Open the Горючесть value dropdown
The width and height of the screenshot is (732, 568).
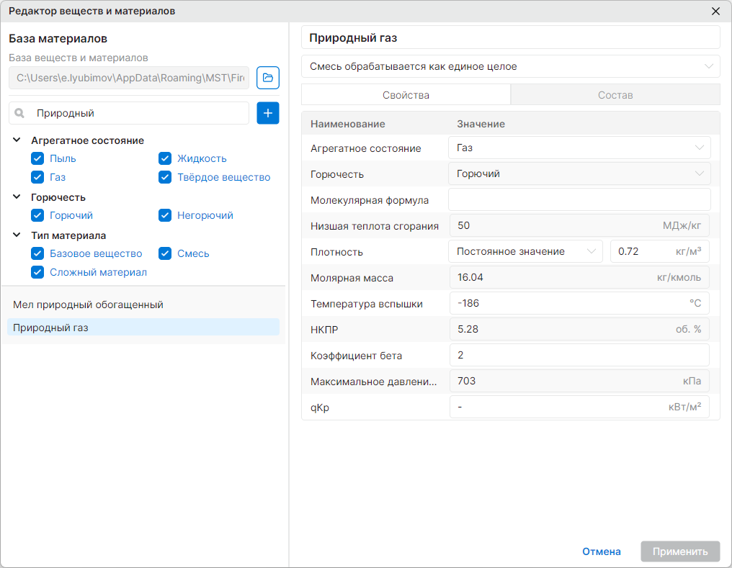tap(579, 173)
